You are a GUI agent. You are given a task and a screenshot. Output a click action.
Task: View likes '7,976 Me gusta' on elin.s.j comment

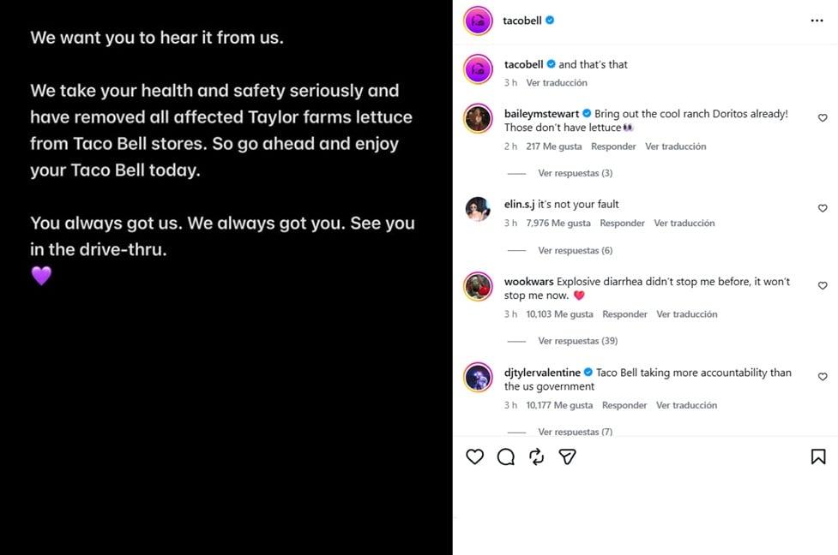[x=558, y=223]
